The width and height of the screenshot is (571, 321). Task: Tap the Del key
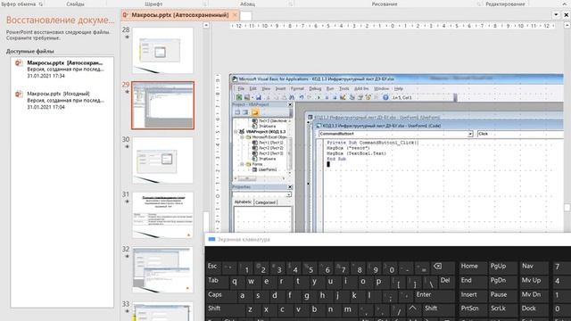[x=446, y=281]
